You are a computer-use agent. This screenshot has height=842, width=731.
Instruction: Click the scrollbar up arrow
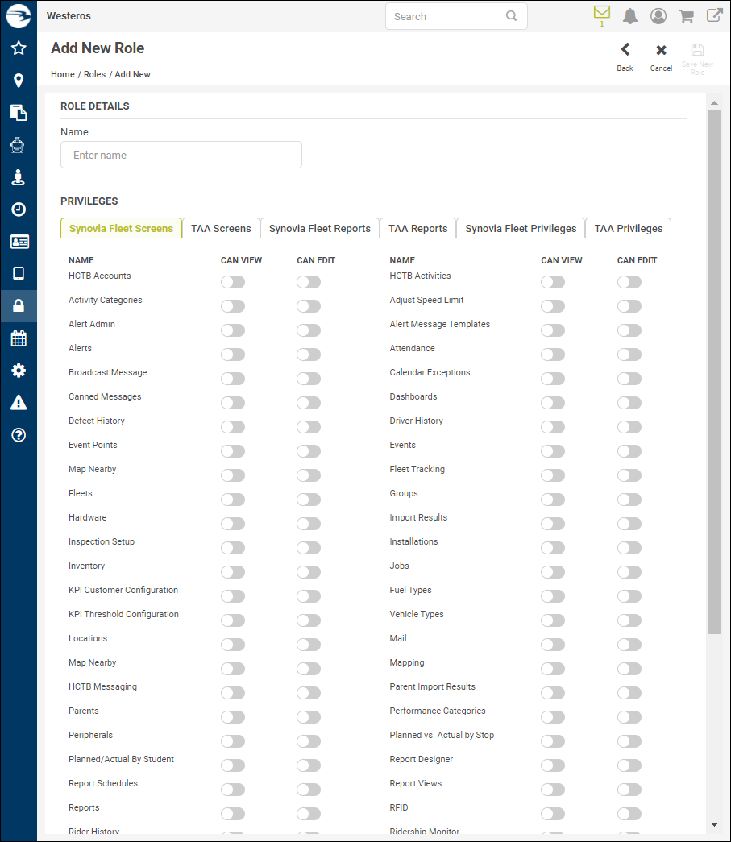point(714,102)
